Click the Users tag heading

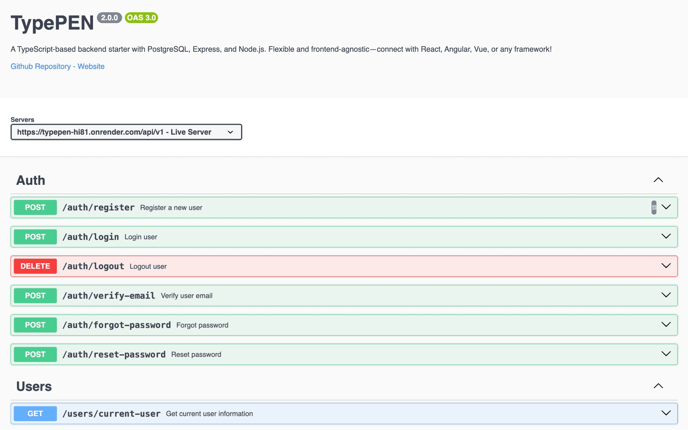point(34,386)
